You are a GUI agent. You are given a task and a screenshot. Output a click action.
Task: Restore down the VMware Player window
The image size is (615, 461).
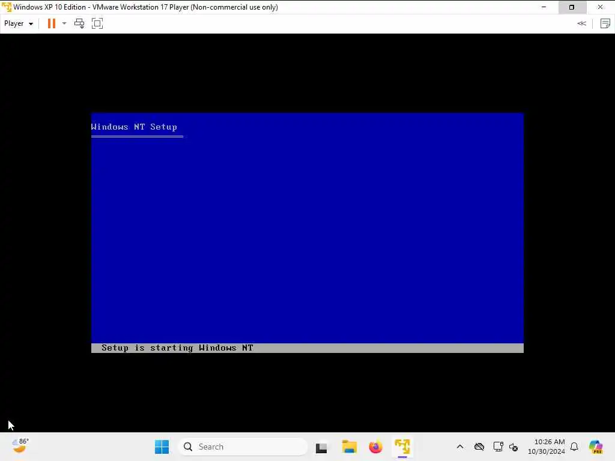[x=572, y=7]
